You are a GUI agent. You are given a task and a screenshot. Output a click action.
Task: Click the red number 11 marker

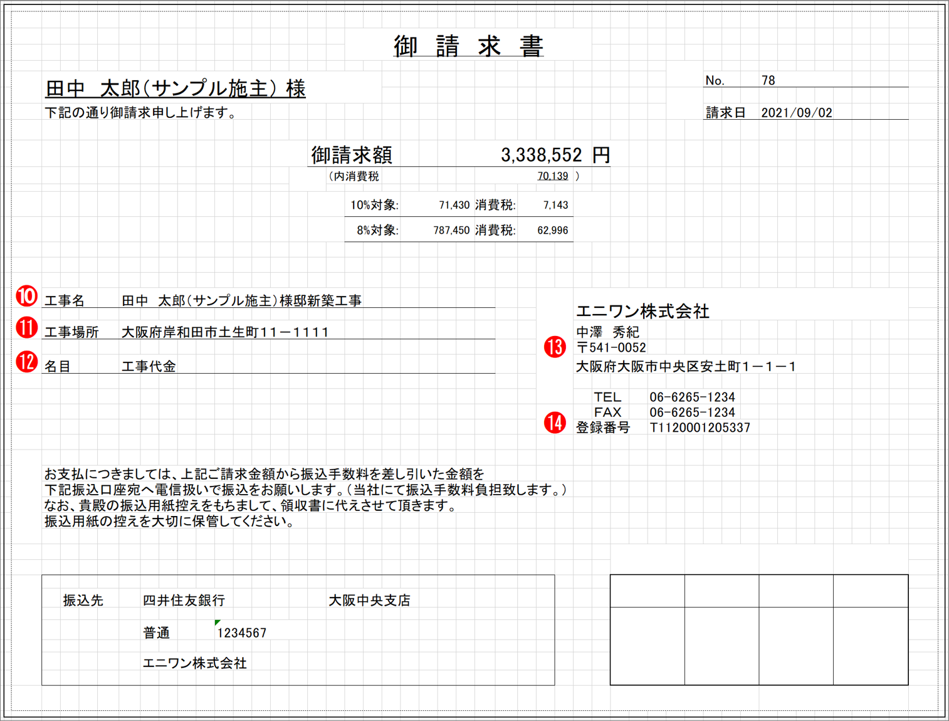27,328
